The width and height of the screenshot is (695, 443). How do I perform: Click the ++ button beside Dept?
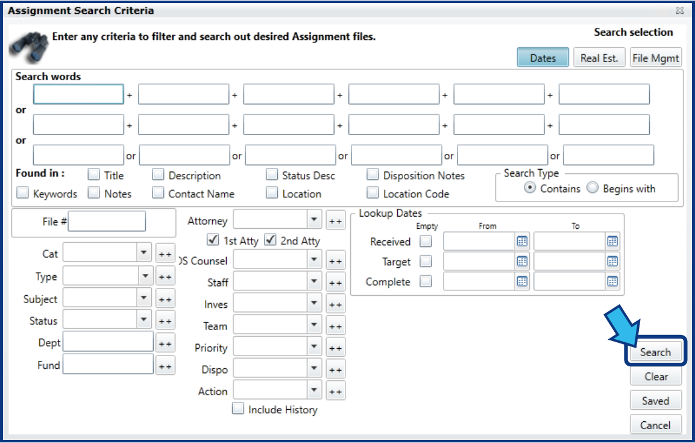tap(165, 343)
